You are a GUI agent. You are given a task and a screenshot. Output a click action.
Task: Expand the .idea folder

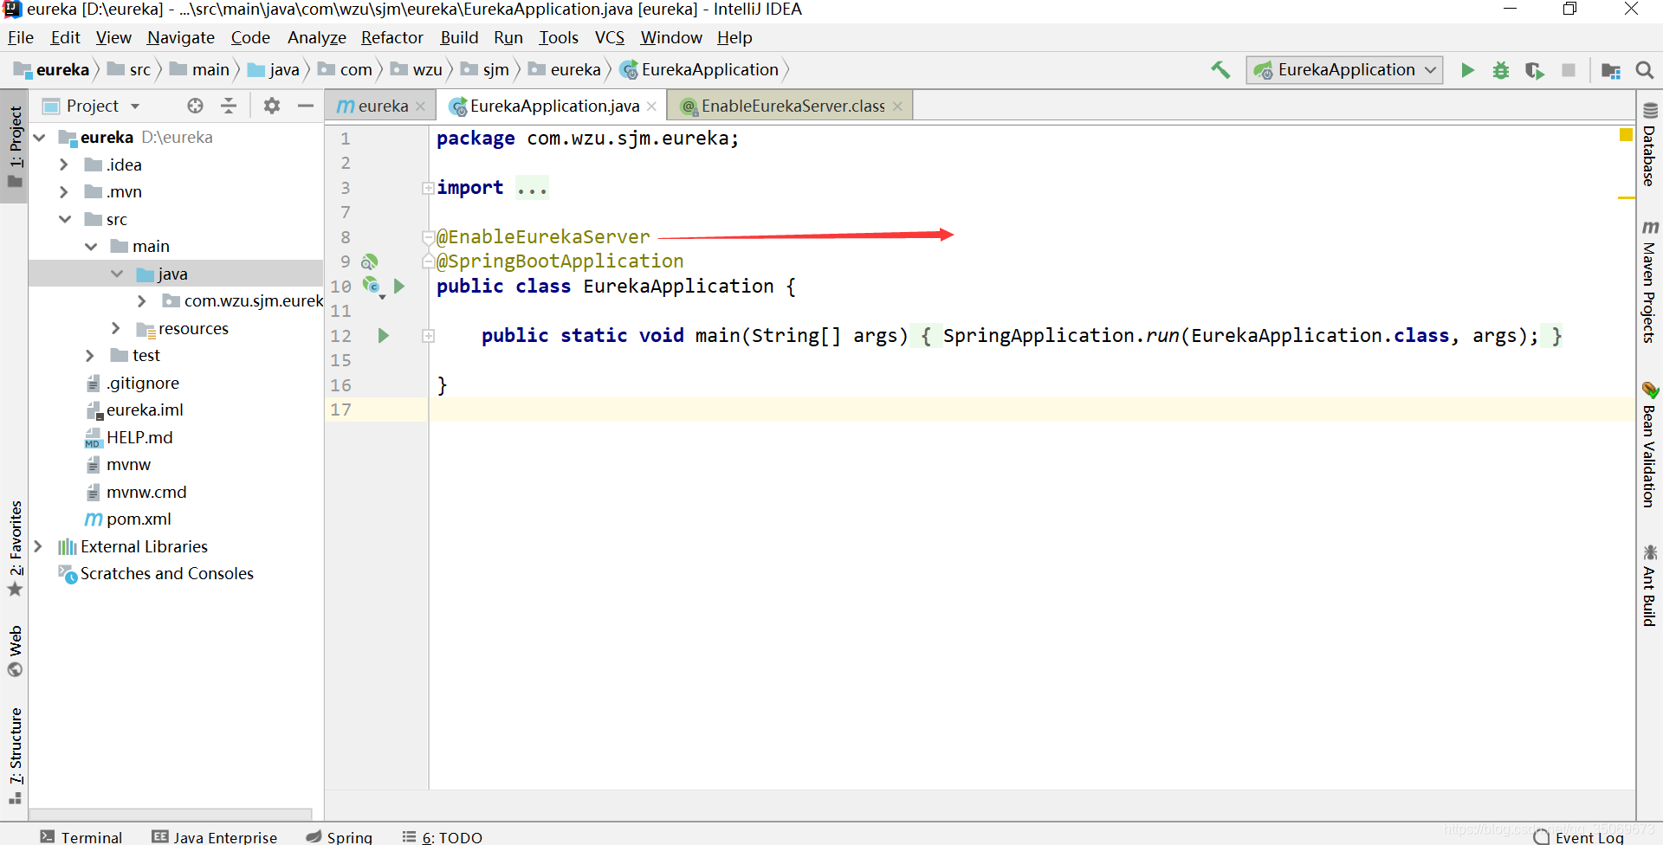[64, 164]
